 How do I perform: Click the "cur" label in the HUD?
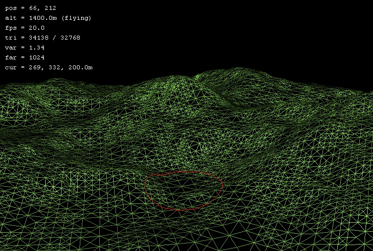[x=10, y=67]
